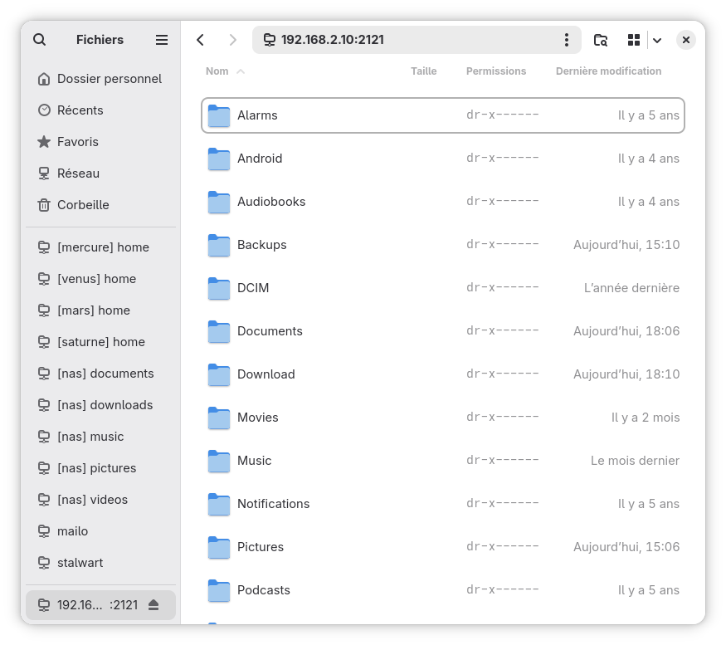Open Récents in sidebar
The width and height of the screenshot is (726, 645).
pyautogui.click(x=80, y=110)
